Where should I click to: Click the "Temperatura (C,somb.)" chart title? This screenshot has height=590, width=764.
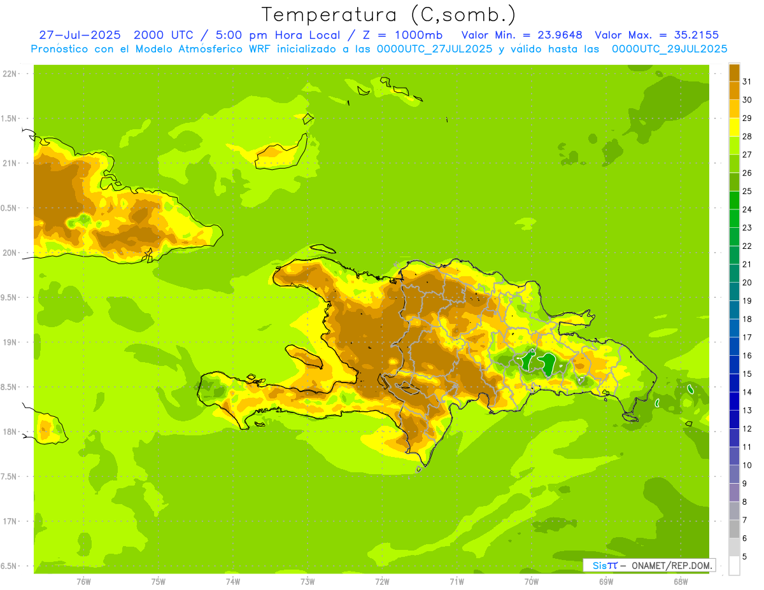click(x=389, y=15)
